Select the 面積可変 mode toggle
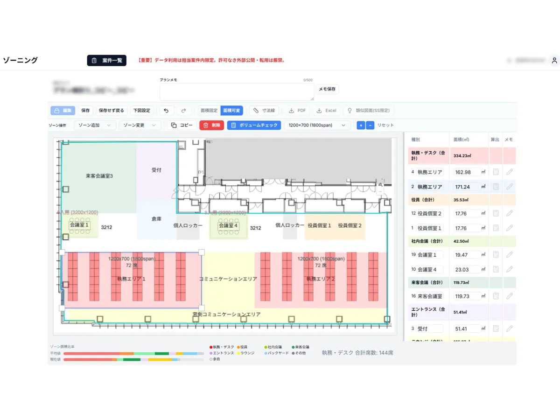Image resolution: width=560 pixels, height=420 pixels. [231, 111]
